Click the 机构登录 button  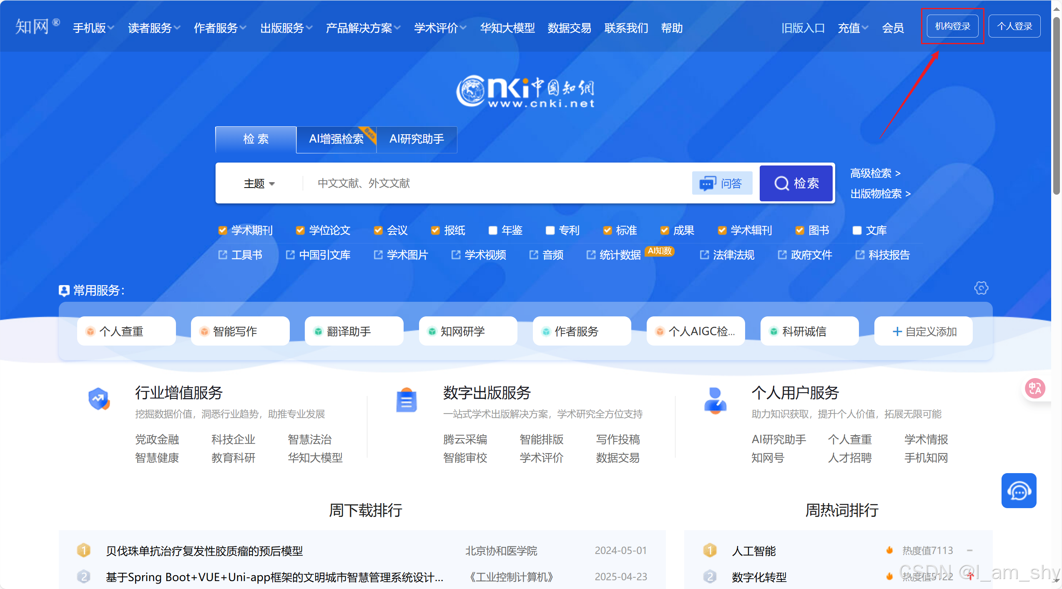coord(952,26)
